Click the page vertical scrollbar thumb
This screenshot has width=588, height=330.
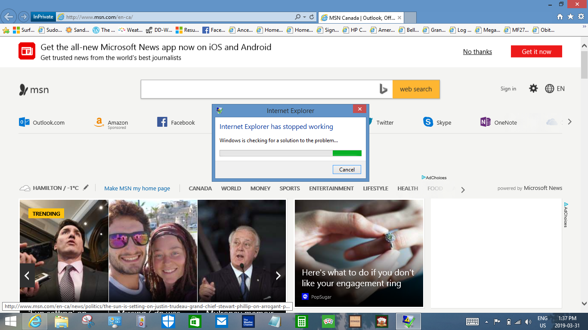coord(584,64)
